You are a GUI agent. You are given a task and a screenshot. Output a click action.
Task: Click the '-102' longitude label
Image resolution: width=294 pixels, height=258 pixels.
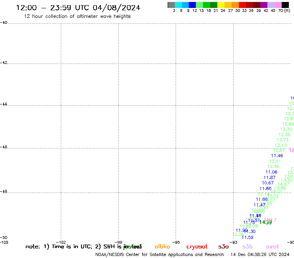pyautogui.click(x=61, y=242)
